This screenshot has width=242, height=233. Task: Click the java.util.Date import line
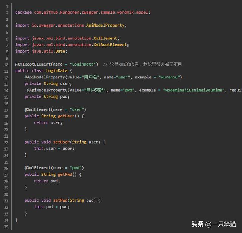[x=41, y=51]
